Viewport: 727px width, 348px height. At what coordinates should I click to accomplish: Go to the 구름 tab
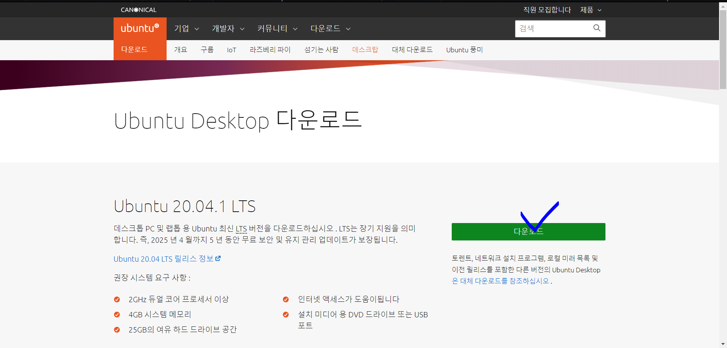(x=207, y=50)
